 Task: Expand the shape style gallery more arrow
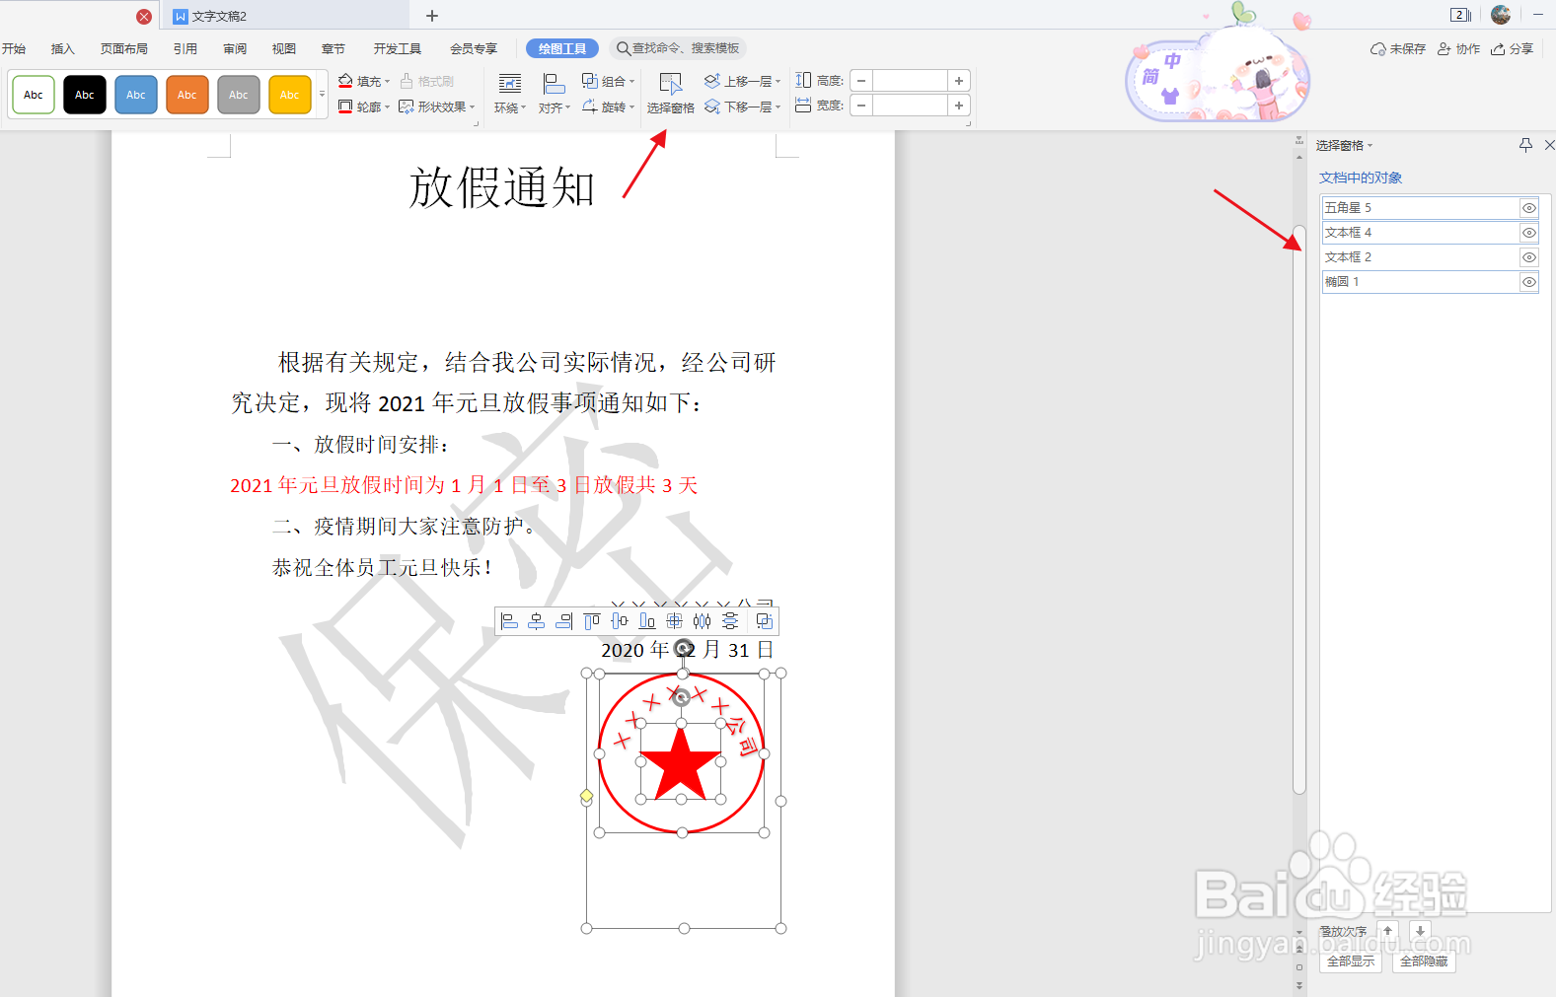(322, 95)
